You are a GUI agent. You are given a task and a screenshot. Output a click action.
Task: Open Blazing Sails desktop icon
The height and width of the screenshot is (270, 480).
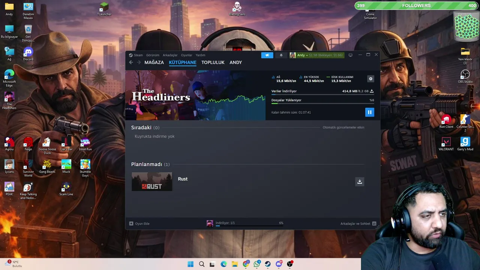237,9
